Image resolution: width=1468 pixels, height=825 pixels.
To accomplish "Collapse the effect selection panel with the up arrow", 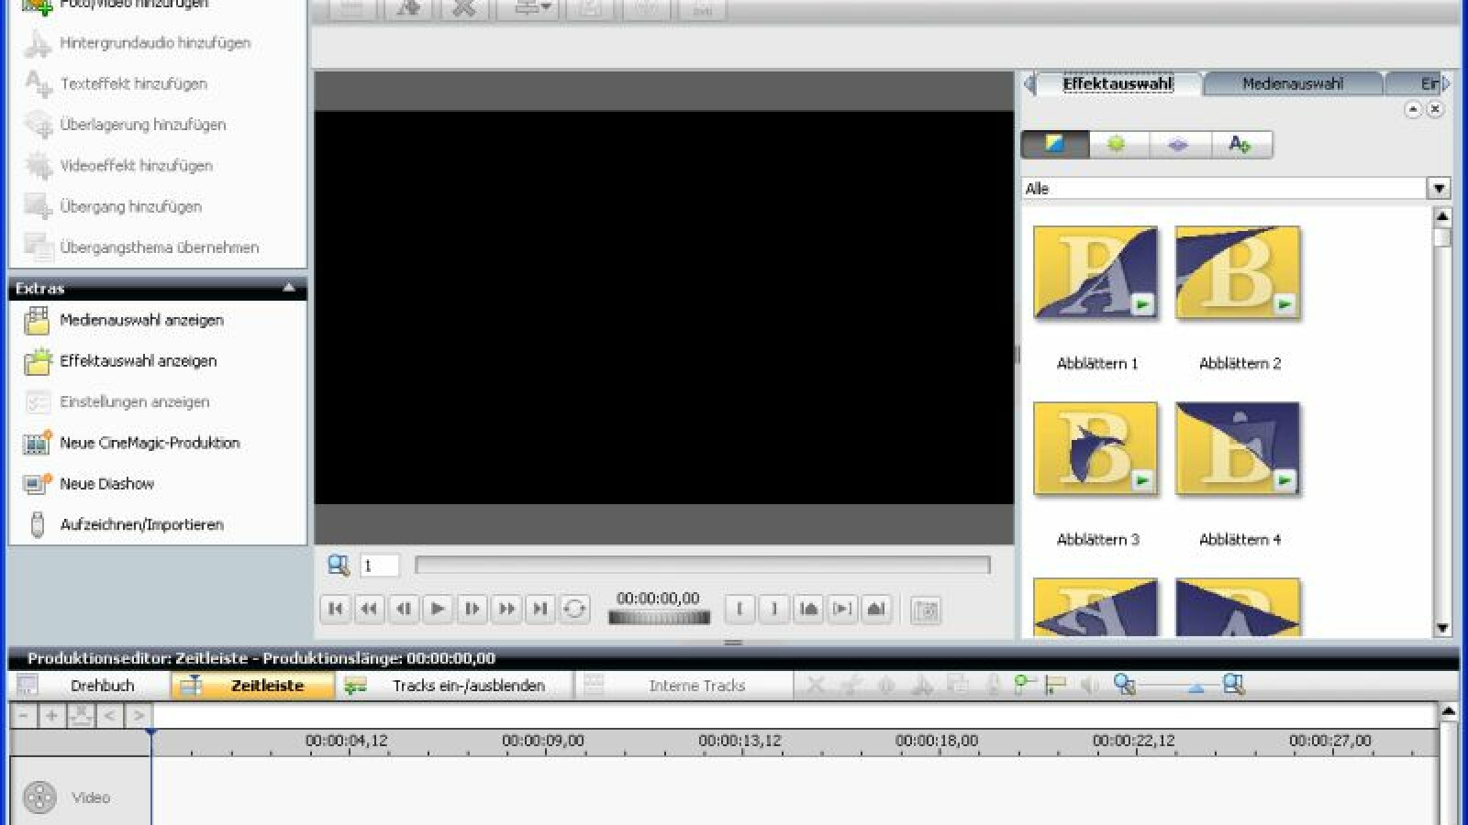I will click(x=1413, y=110).
